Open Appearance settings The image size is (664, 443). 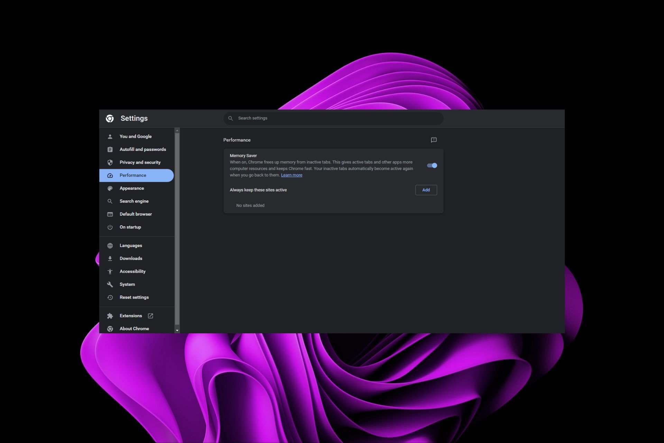click(137, 188)
